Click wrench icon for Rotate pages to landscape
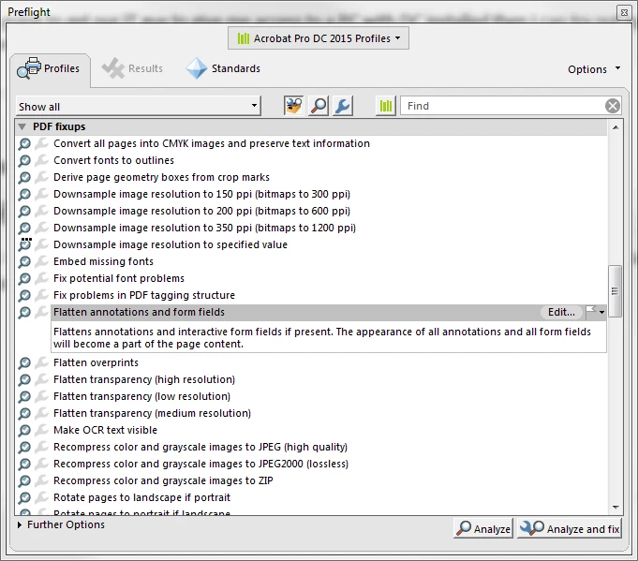Image resolution: width=638 pixels, height=561 pixels. [41, 497]
